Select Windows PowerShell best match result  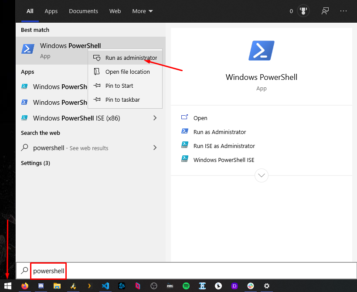click(91, 51)
